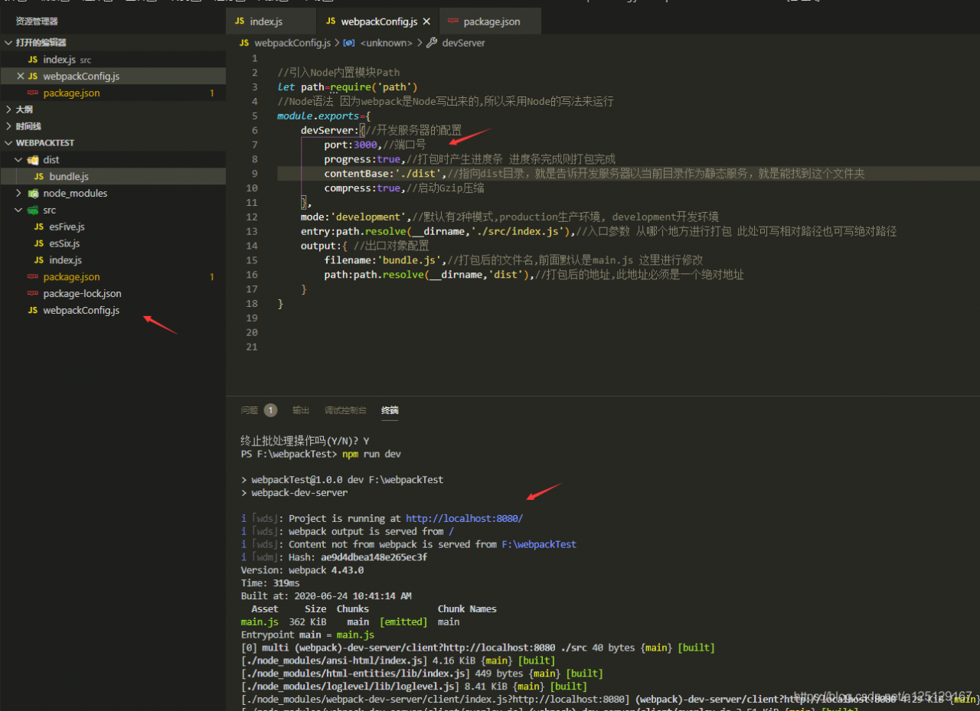
Task: Click the JS icon at breadcrumb start
Action: (x=244, y=43)
